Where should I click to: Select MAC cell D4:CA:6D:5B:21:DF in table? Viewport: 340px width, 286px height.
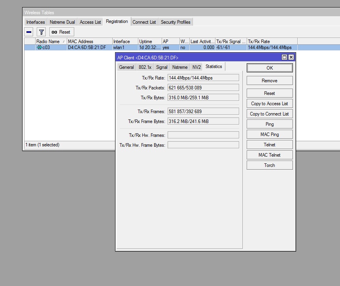tap(90, 47)
